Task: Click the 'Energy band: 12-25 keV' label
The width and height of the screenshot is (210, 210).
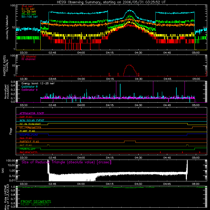Action: point(38,83)
